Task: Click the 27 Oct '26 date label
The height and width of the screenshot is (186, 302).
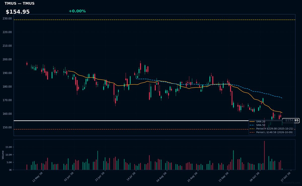Action: click(x=286, y=176)
